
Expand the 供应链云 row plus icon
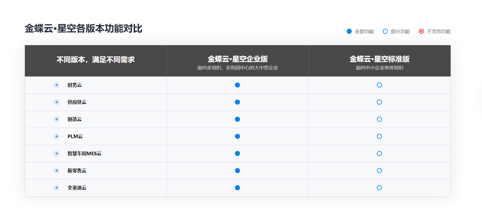[x=56, y=102]
